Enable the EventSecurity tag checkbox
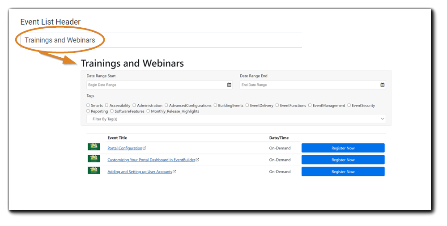This screenshot has width=447, height=226. click(x=349, y=105)
